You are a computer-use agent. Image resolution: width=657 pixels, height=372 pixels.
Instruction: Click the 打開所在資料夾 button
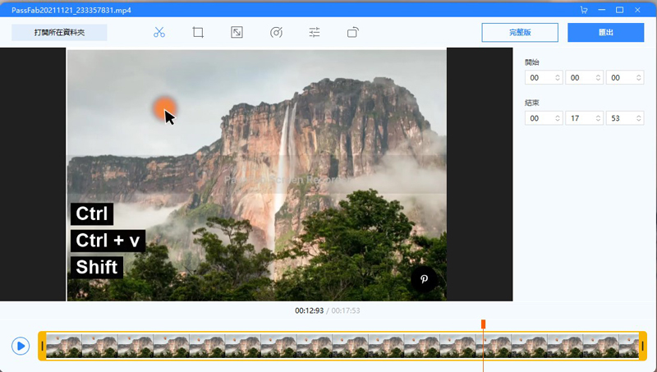(x=59, y=33)
